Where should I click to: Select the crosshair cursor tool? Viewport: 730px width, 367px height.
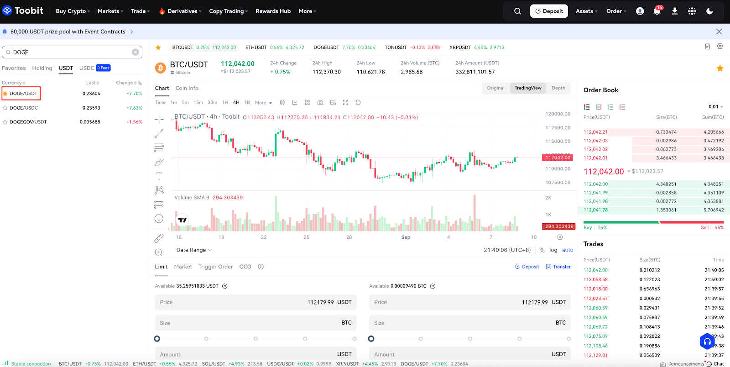tap(159, 119)
